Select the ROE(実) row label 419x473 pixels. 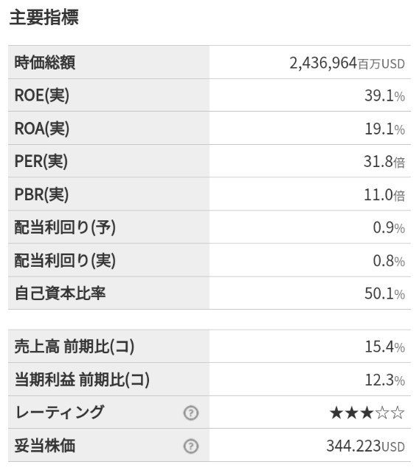[x=42, y=95]
